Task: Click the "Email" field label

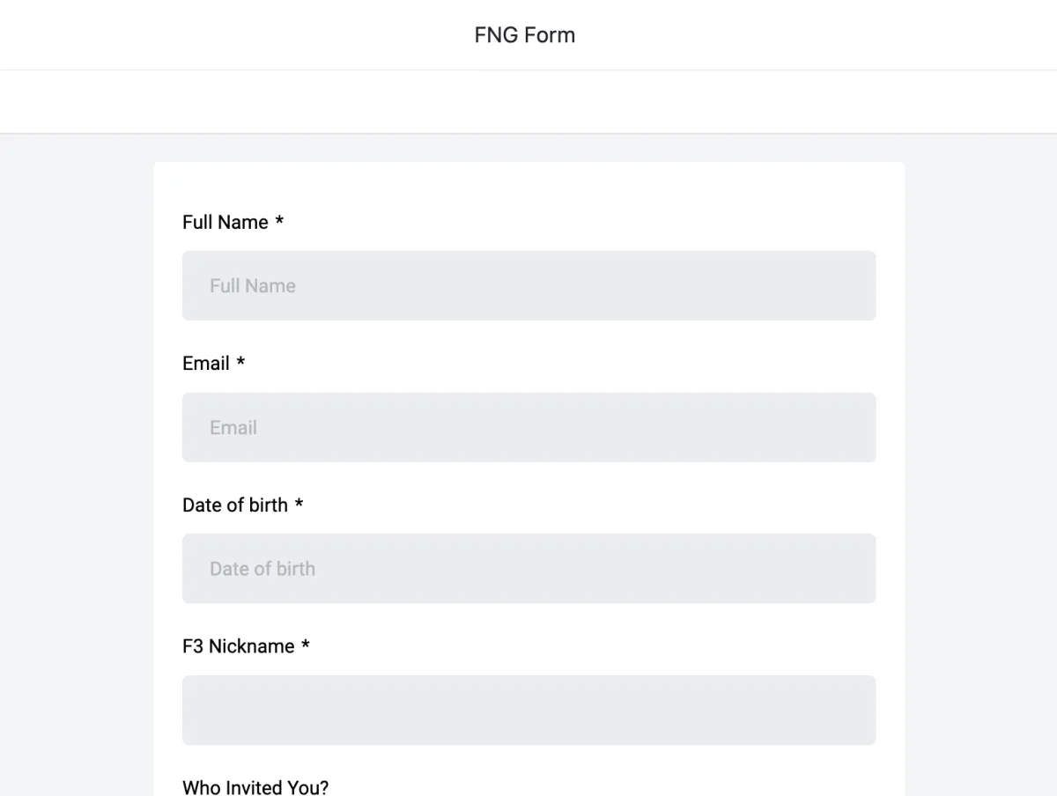Action: coord(206,364)
